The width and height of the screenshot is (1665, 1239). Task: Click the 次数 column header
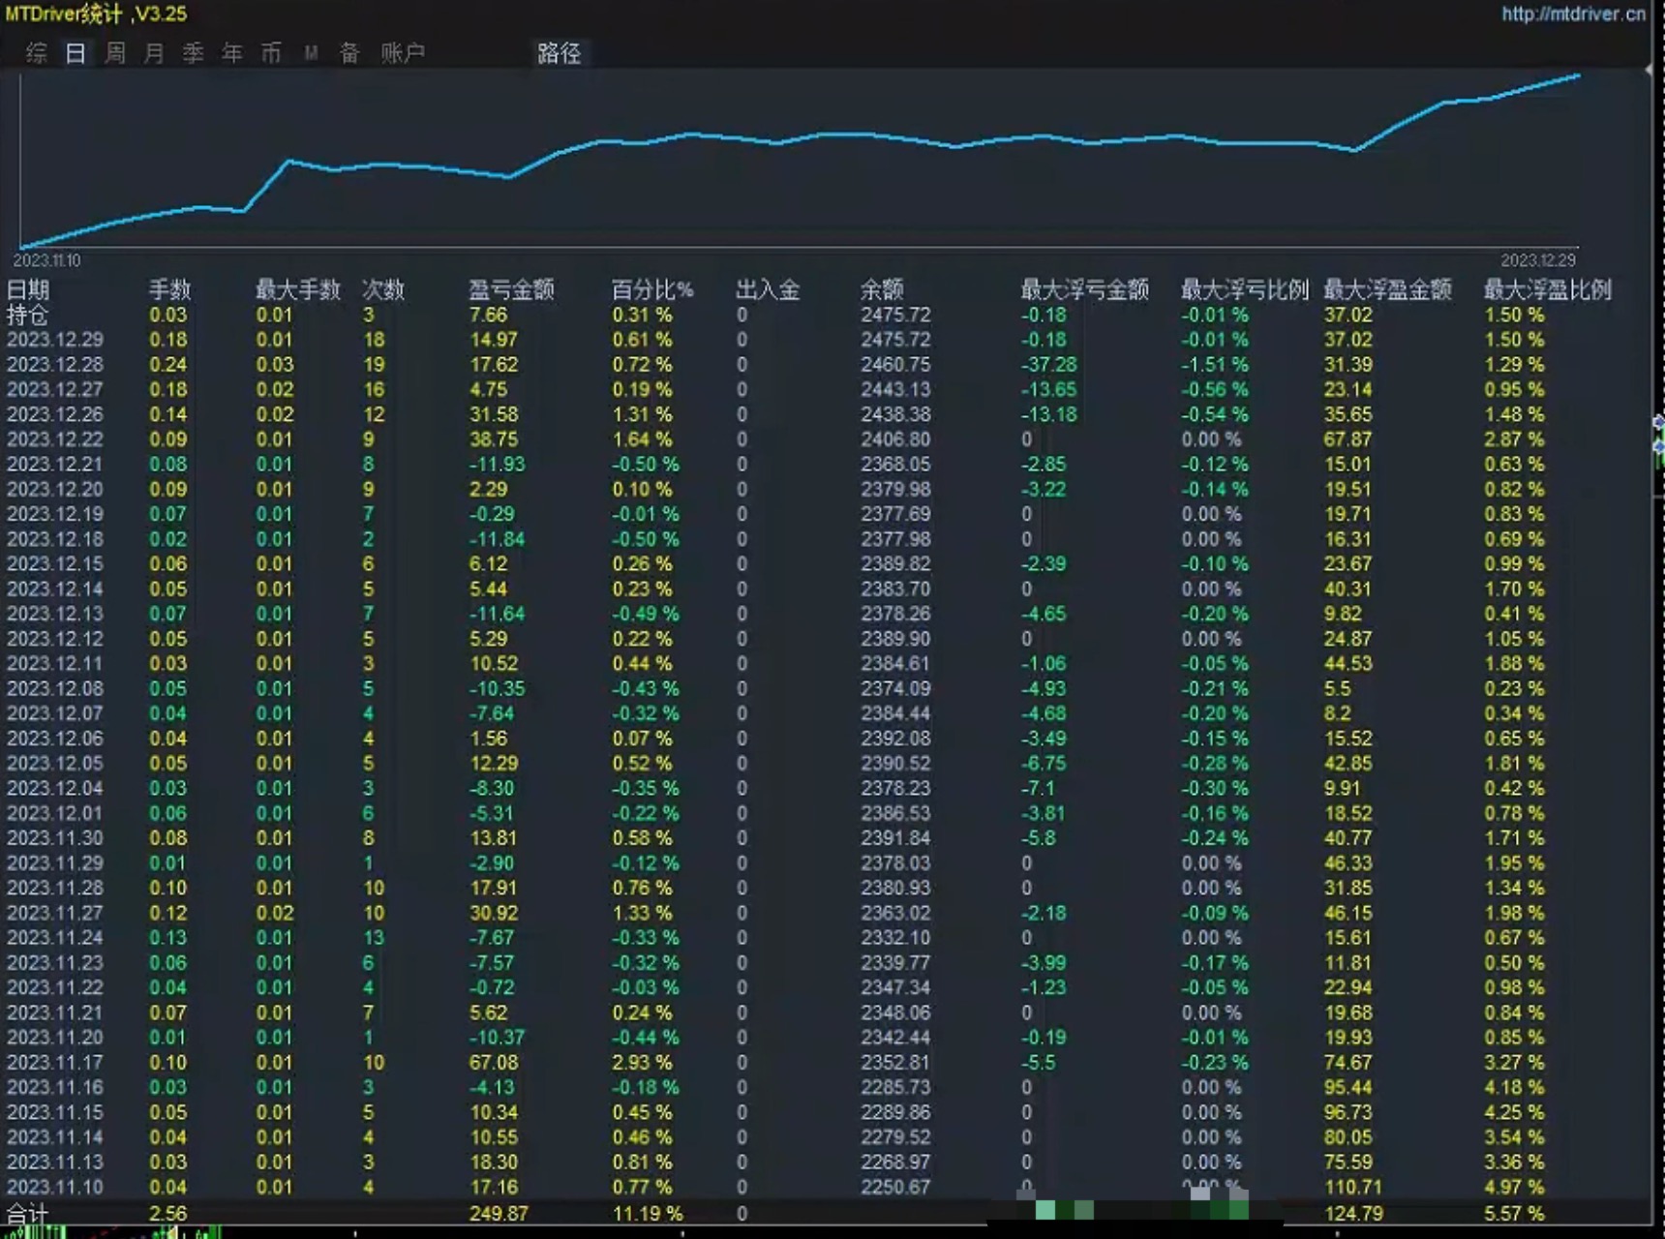click(x=383, y=289)
